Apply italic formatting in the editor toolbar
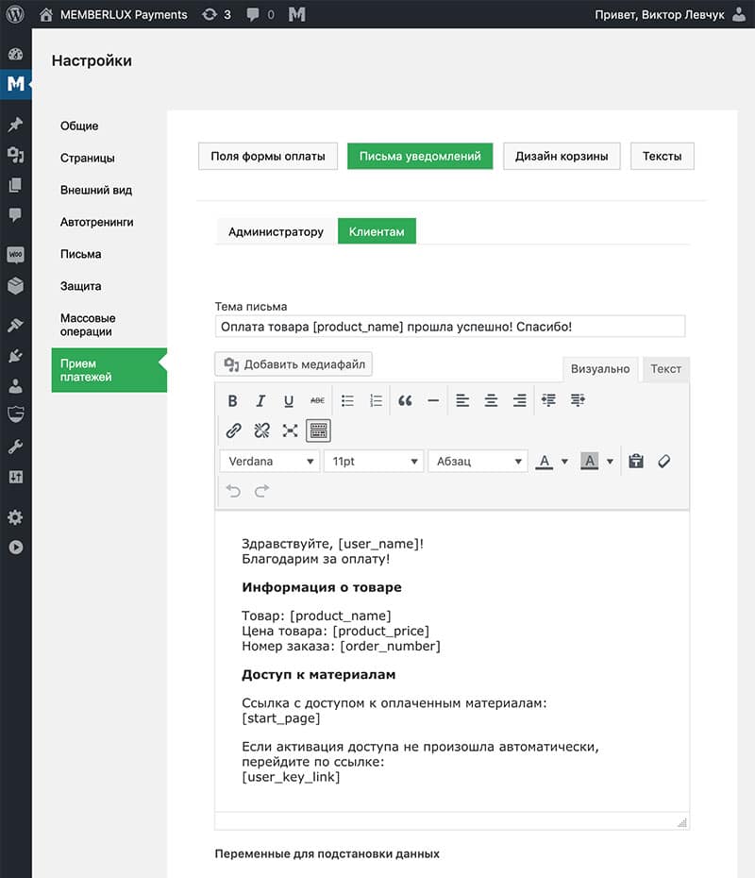The height and width of the screenshot is (878, 755). point(261,401)
